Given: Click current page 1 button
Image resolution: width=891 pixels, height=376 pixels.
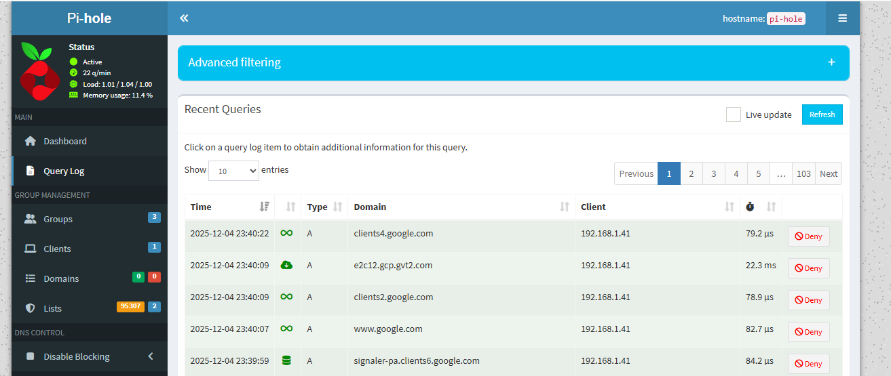Looking at the screenshot, I should [x=668, y=173].
